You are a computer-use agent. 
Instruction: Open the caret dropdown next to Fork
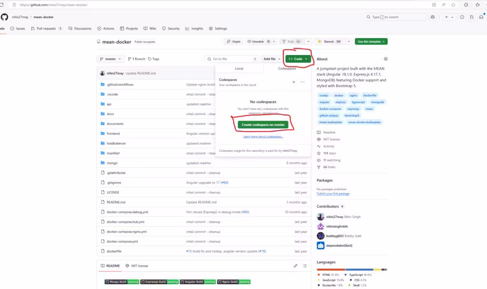308,41
